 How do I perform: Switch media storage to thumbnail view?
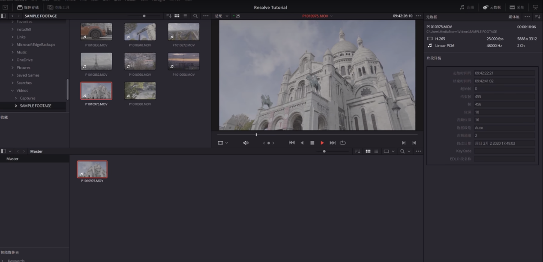177,16
